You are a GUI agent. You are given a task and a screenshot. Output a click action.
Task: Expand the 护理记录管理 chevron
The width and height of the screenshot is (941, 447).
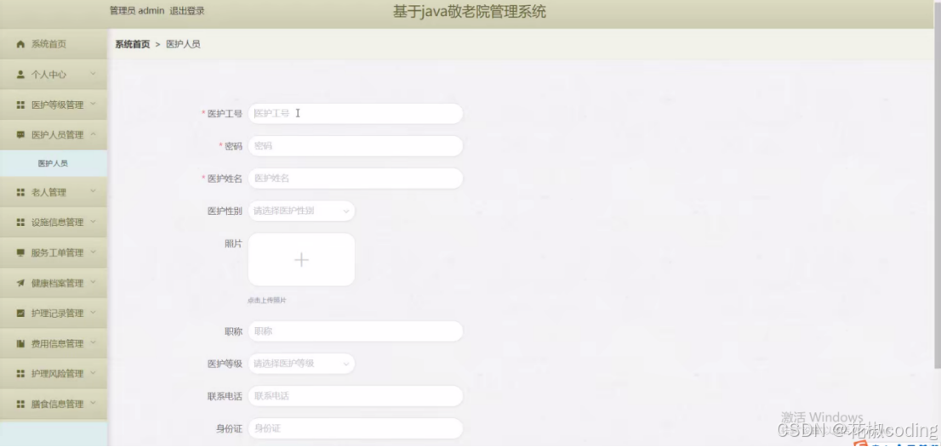click(93, 312)
